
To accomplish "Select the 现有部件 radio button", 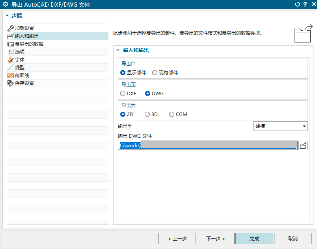I will tap(155, 72).
